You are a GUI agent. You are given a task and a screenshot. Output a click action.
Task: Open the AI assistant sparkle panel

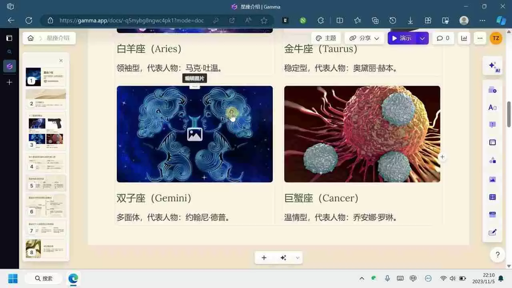492,65
